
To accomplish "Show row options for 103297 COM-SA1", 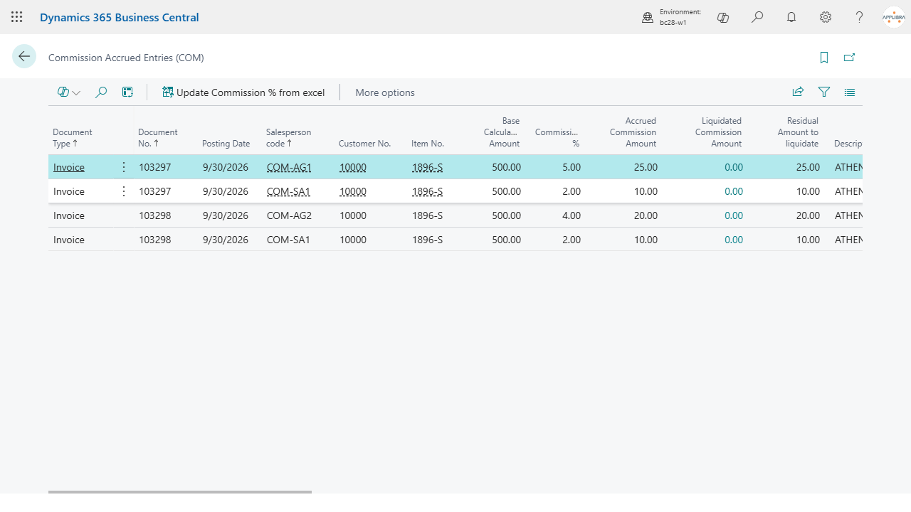I will coord(124,191).
